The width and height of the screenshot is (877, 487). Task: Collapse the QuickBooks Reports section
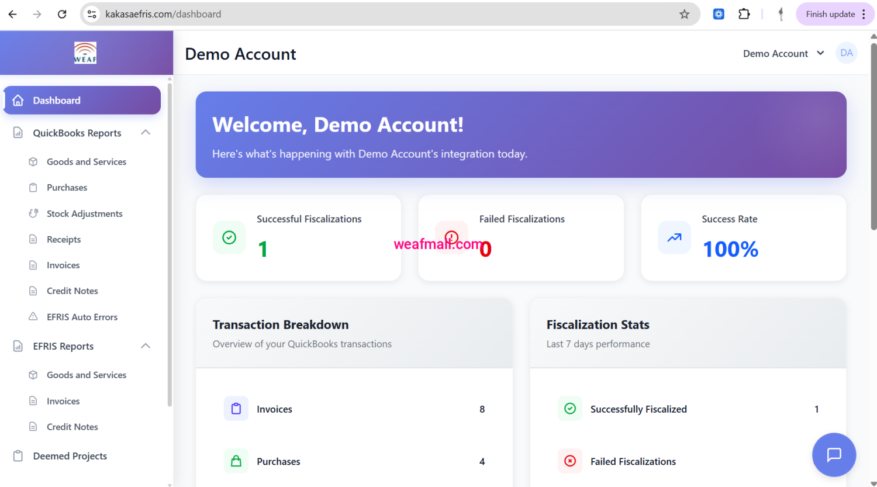[146, 133]
